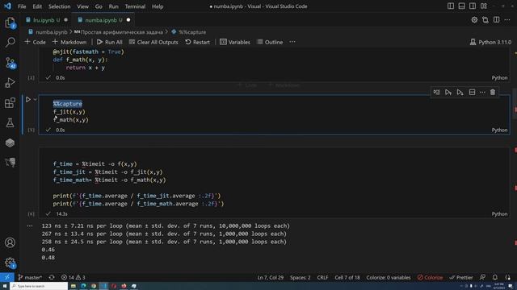
Task: Open the Accounts menu icon
Action: (10, 242)
